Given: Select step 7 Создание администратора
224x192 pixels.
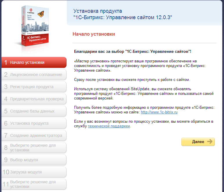Looking at the screenshot, I should (x=34, y=135).
